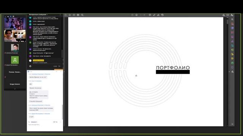Click the dark chat panel scrollbar
The image size is (243, 136).
click(62, 54)
